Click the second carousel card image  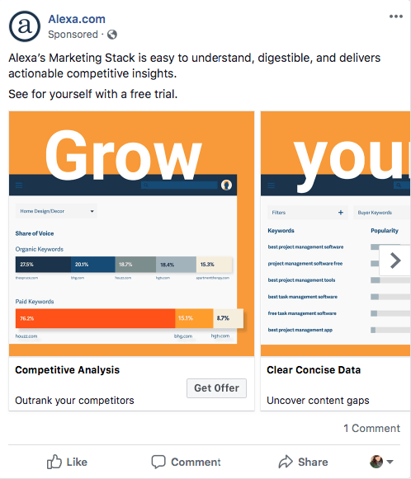pyautogui.click(x=335, y=233)
